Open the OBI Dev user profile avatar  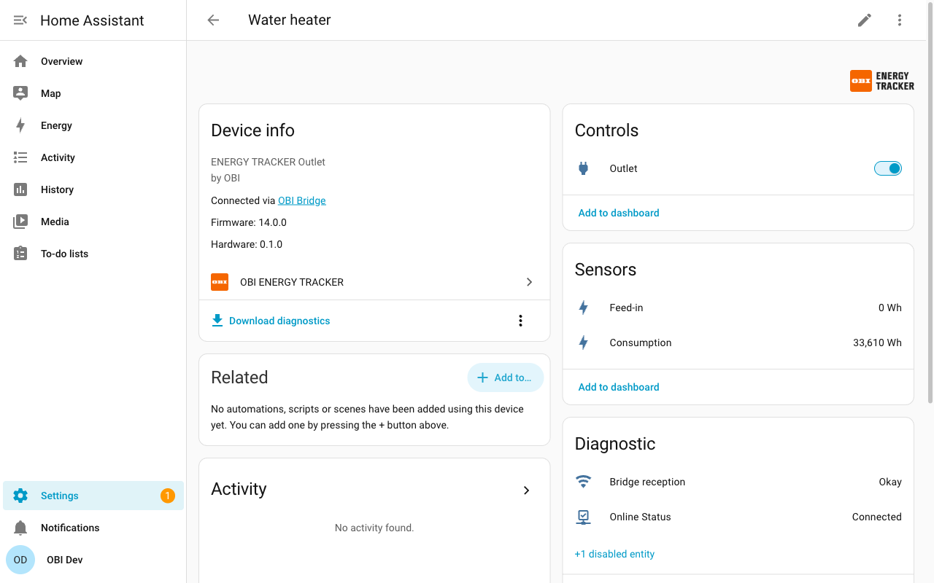click(20, 560)
